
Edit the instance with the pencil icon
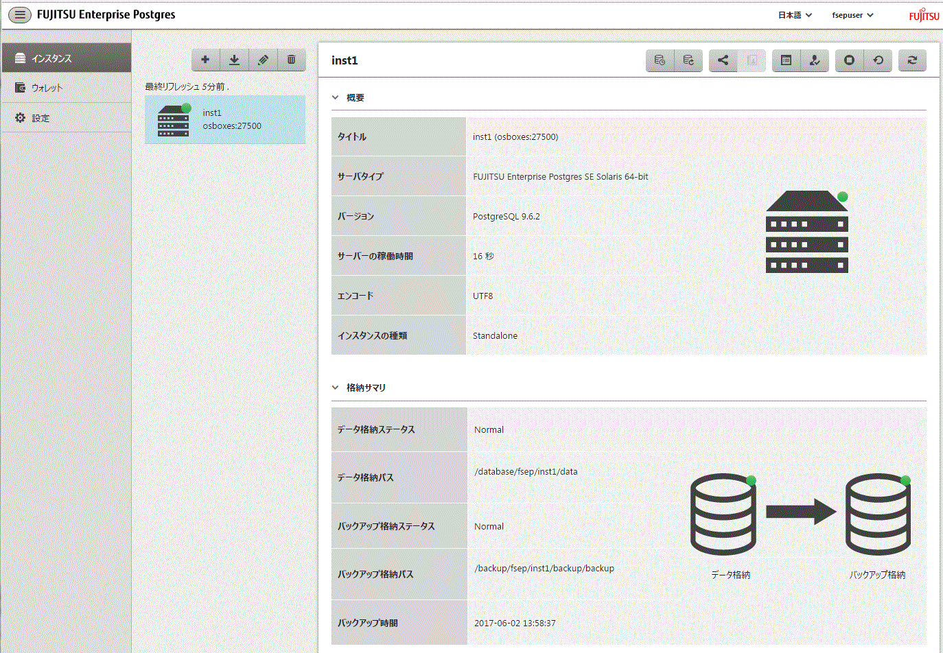(x=263, y=60)
